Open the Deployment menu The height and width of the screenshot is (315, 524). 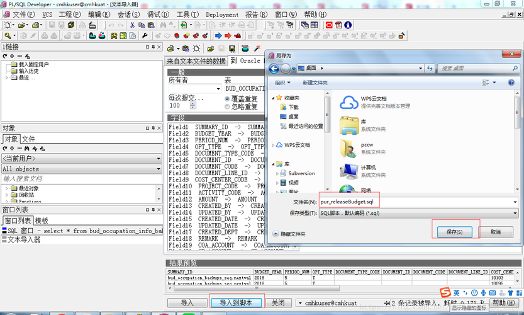[222, 14]
